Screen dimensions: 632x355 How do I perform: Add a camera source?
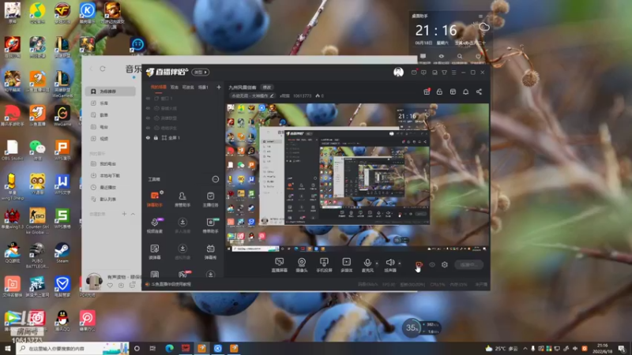coord(302,265)
